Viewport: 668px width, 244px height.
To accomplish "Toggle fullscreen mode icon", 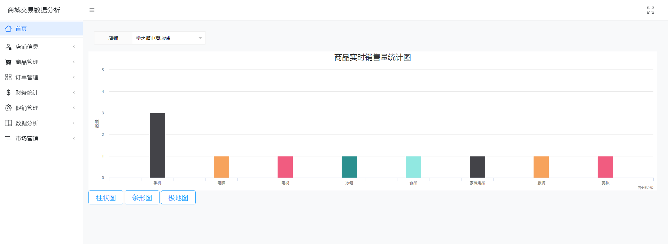I will click(x=650, y=10).
